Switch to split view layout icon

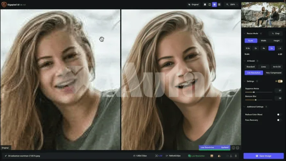(209, 5)
